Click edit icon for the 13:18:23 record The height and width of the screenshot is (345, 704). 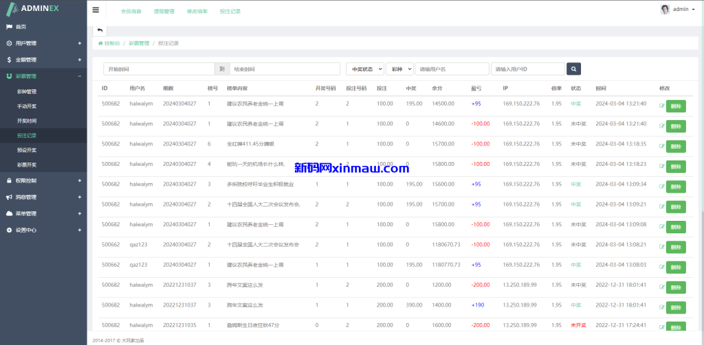[x=661, y=167]
